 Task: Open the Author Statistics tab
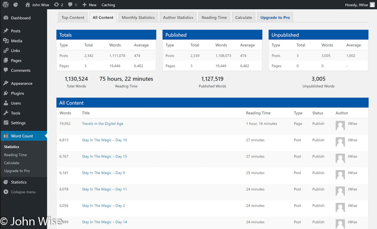click(178, 17)
